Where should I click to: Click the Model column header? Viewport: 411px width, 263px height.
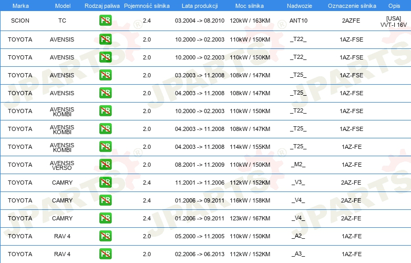tap(63, 6)
